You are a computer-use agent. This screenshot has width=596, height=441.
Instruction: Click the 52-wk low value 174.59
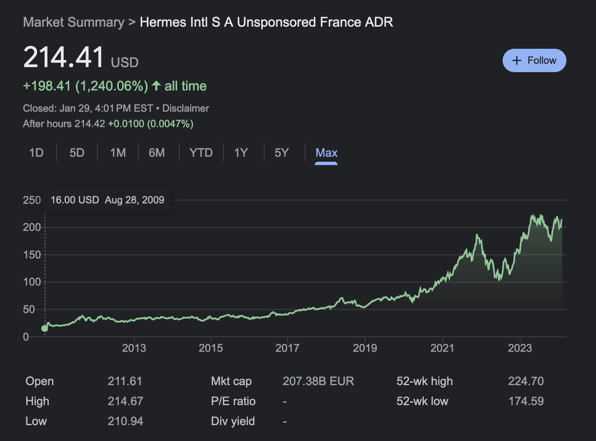[526, 401]
